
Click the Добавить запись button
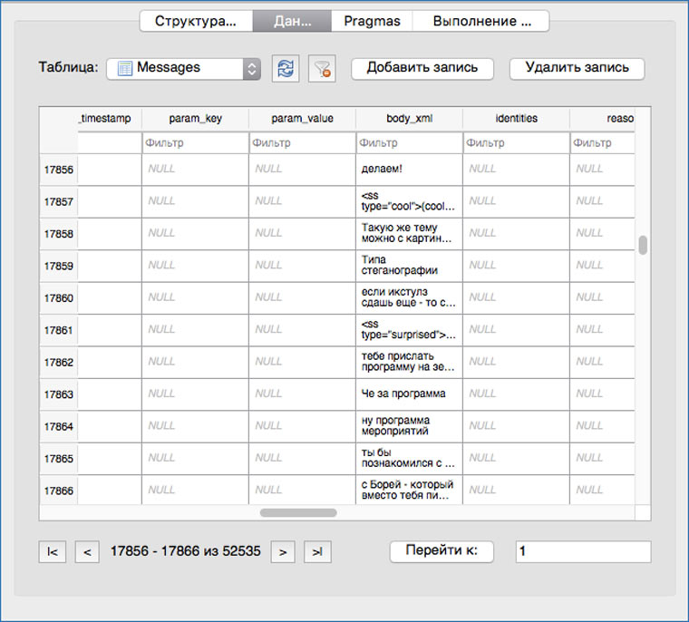pyautogui.click(x=422, y=68)
